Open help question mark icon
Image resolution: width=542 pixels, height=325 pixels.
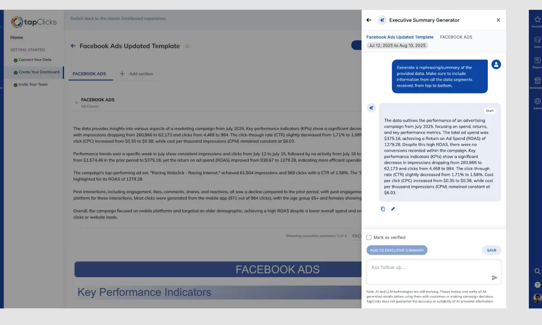click(x=537, y=285)
